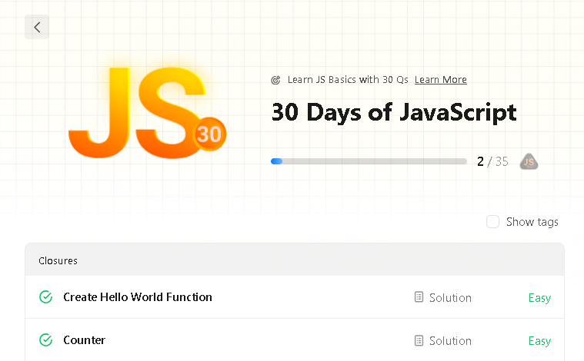584x361 pixels.
Task: Open the Learn More link
Action: pyautogui.click(x=441, y=80)
